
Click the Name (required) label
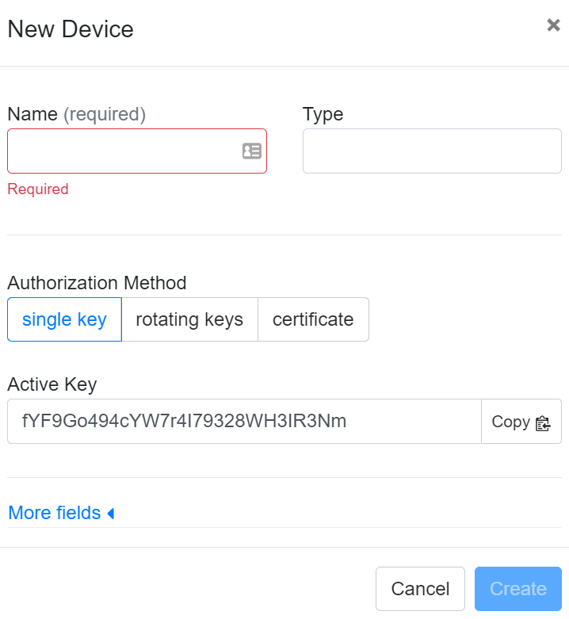click(76, 114)
